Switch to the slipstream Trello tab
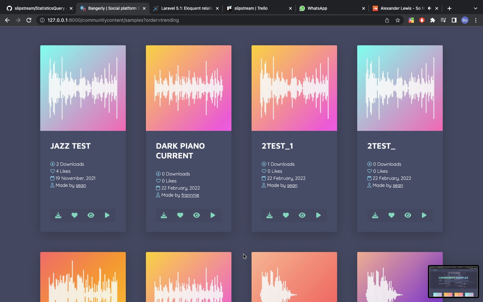The height and width of the screenshot is (302, 483). tap(255, 8)
